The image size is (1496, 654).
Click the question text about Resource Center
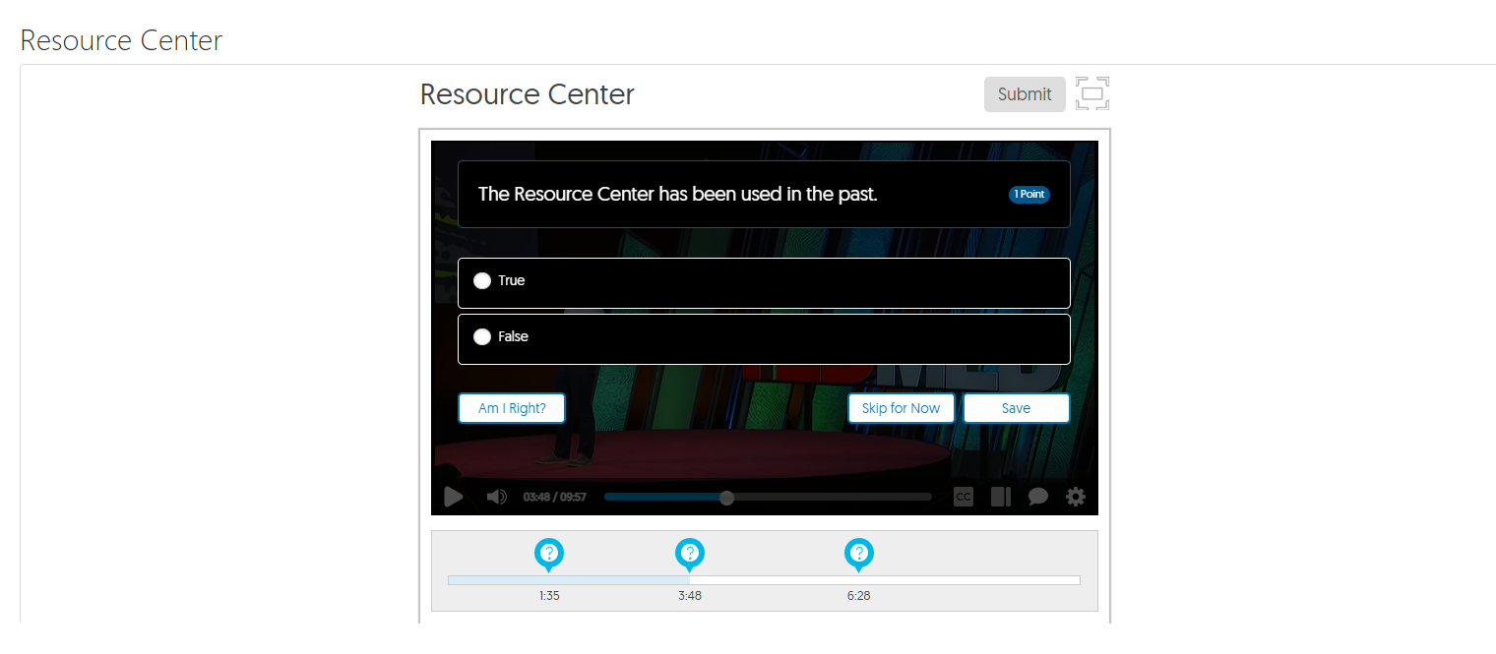click(677, 194)
